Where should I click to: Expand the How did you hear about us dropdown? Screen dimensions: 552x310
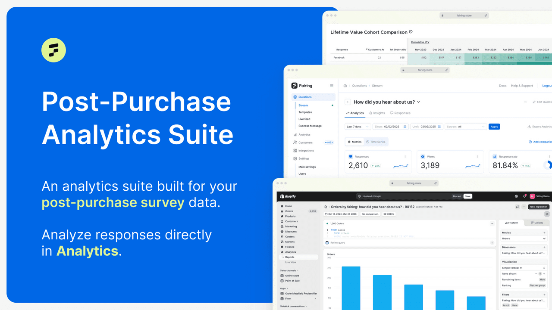coord(418,102)
